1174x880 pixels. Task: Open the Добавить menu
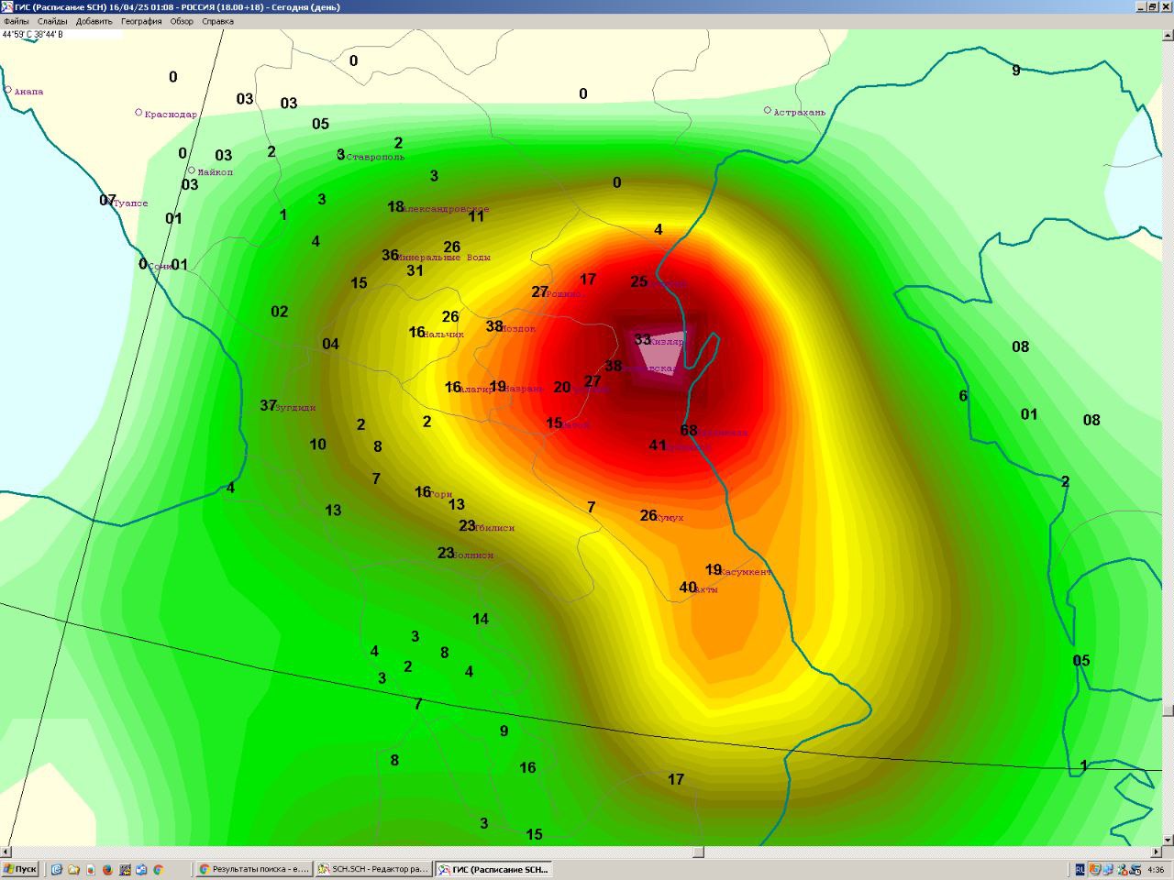[x=94, y=21]
